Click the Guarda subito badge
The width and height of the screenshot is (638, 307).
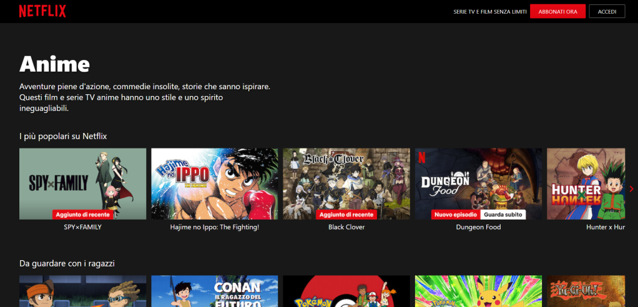click(503, 215)
